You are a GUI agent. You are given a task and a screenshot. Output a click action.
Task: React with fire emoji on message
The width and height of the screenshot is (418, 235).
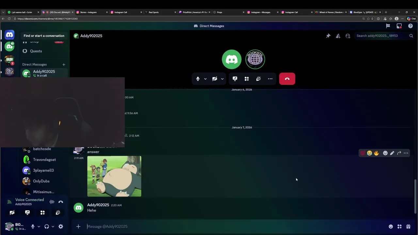(x=376, y=153)
